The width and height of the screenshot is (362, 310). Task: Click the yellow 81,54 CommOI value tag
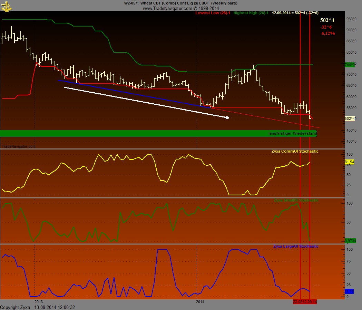pyautogui.click(x=350, y=162)
